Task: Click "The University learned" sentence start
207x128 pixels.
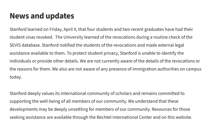Action: click(x=77, y=37)
